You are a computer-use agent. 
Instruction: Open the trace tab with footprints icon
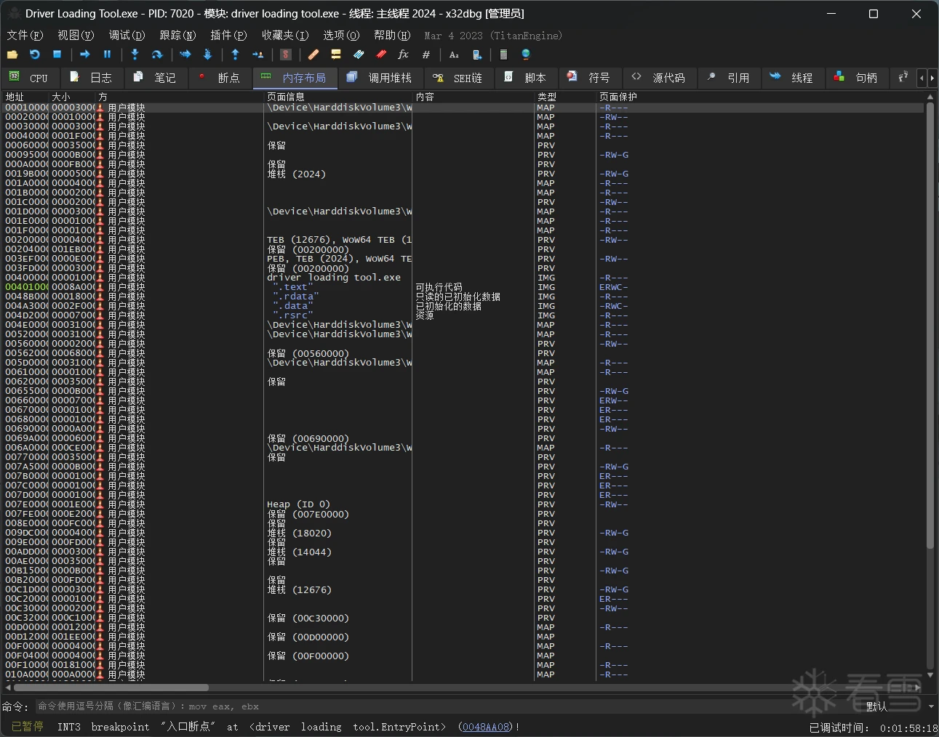coord(903,77)
